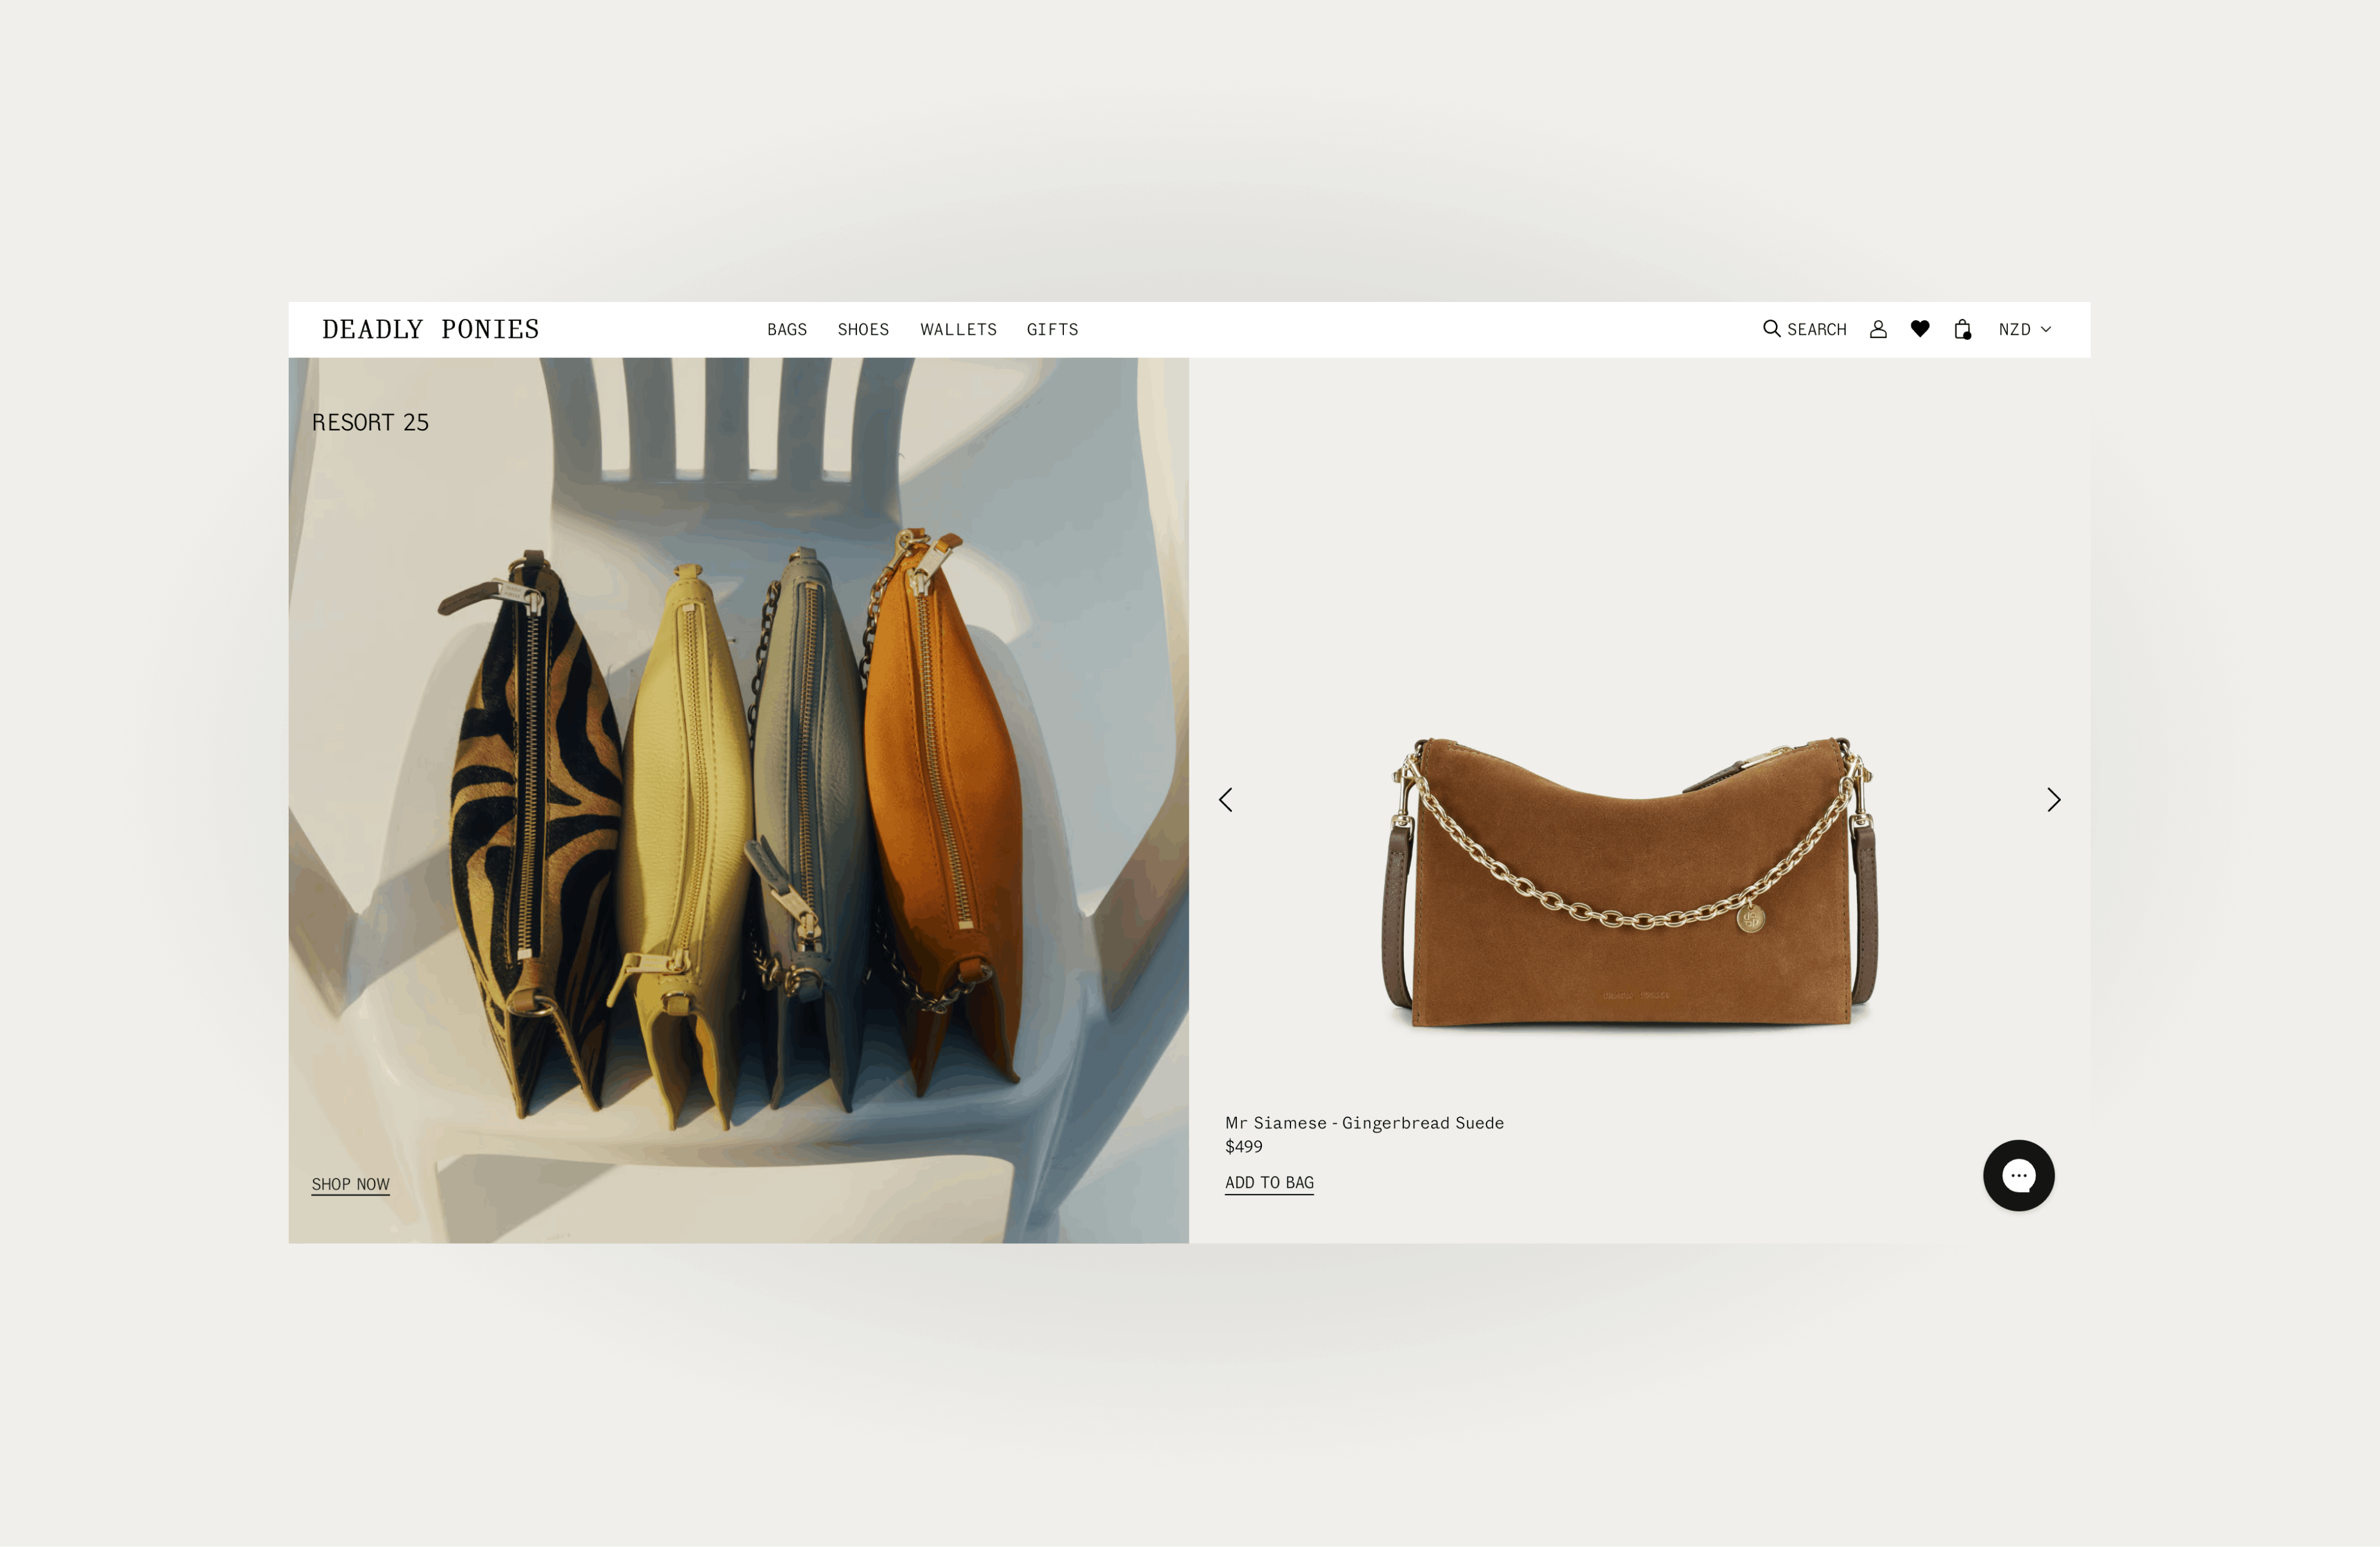Image resolution: width=2380 pixels, height=1547 pixels.
Task: Click the currency chevron arrow
Action: [2046, 329]
